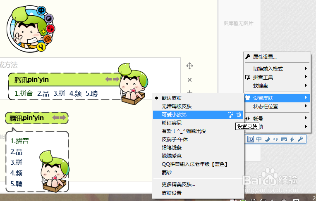Click 腾讯pin'yin in the vertical preview bubble
The height and width of the screenshot is (201, 316).
pos(26,118)
